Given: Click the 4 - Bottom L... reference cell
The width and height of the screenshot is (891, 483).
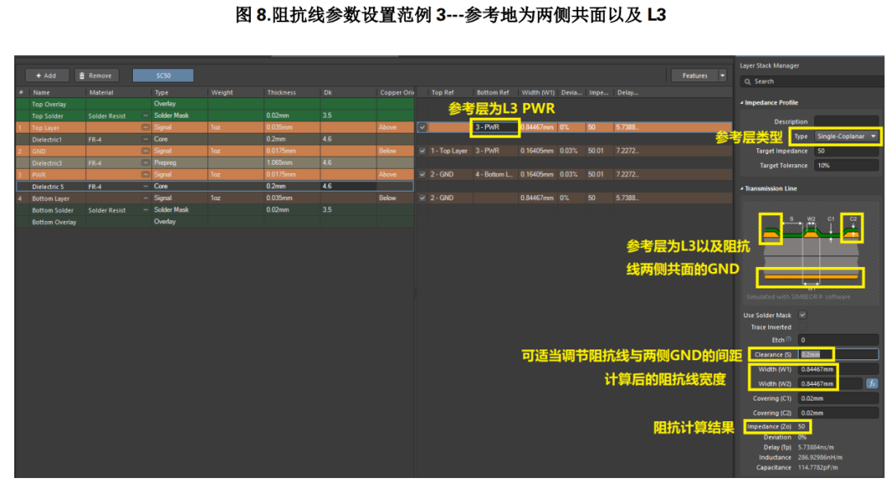Looking at the screenshot, I should (x=494, y=174).
